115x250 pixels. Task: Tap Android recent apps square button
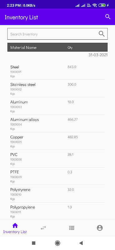pos(34,243)
